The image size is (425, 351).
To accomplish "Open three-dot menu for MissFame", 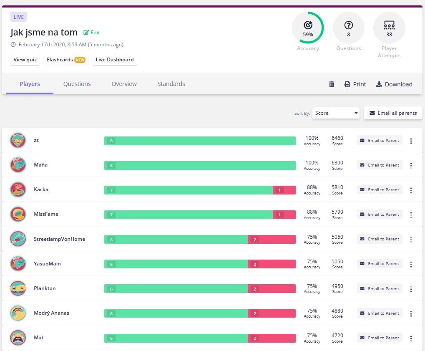I will click(x=411, y=215).
